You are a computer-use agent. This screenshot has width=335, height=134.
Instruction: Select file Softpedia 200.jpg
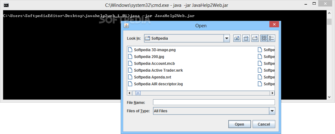click(x=149, y=57)
